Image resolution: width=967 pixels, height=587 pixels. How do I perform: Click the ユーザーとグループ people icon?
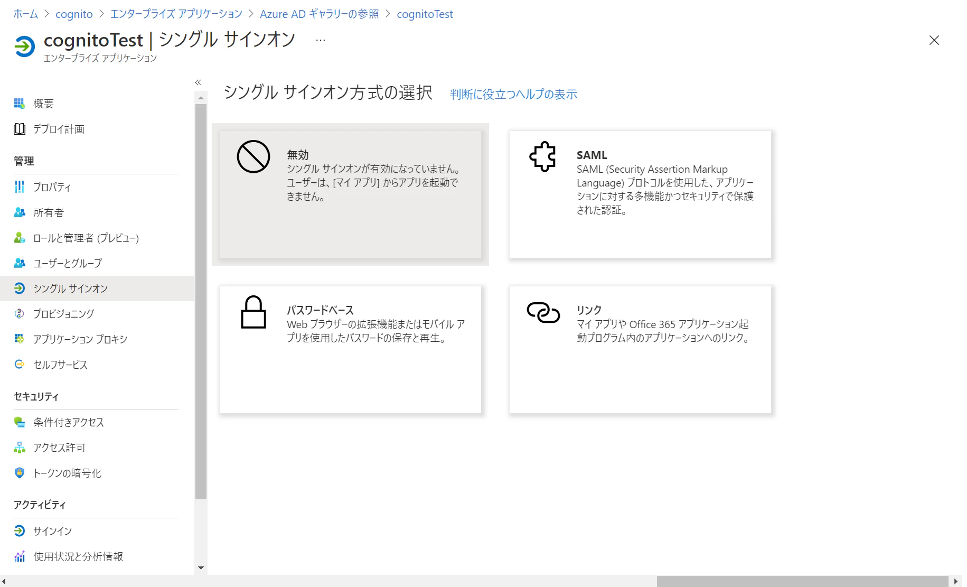click(20, 263)
